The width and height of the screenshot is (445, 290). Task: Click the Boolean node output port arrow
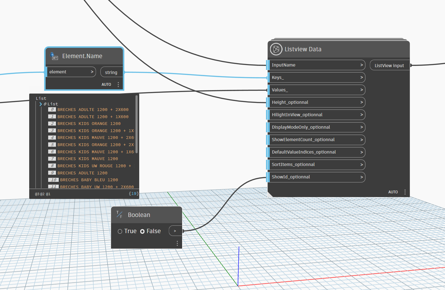click(175, 231)
